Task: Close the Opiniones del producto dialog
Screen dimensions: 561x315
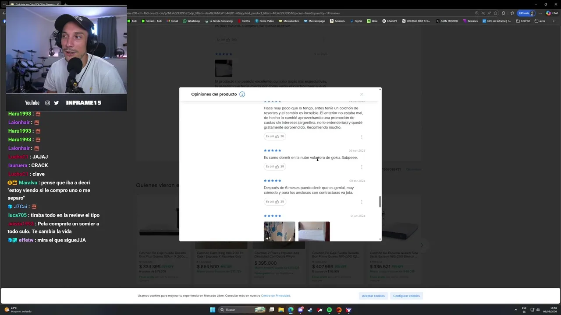Action: pos(362,94)
